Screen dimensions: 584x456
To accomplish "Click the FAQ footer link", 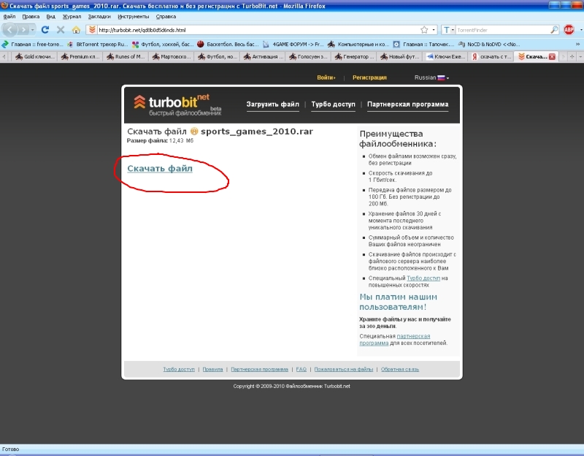I will [x=301, y=369].
